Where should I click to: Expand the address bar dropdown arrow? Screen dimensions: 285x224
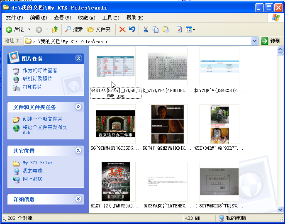pyautogui.click(x=254, y=41)
